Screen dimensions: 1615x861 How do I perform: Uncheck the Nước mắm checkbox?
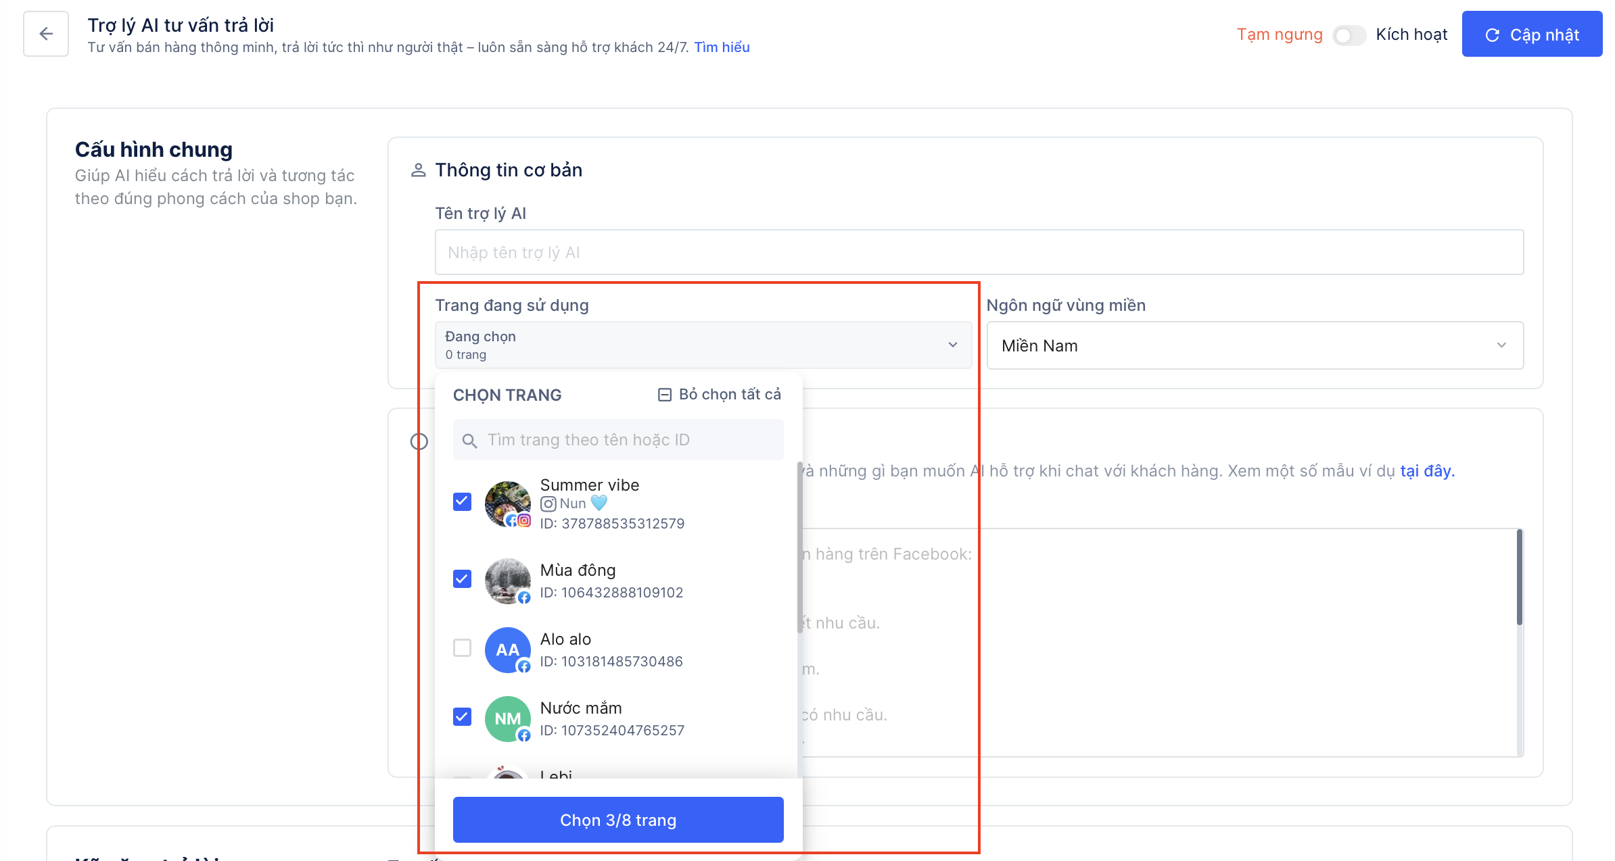[462, 716]
